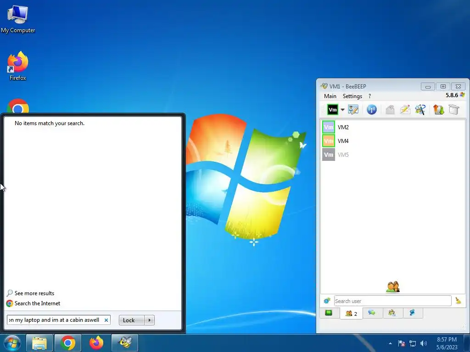The image size is (470, 352).
Task: Click See more results in the Start menu
Action: click(x=34, y=293)
